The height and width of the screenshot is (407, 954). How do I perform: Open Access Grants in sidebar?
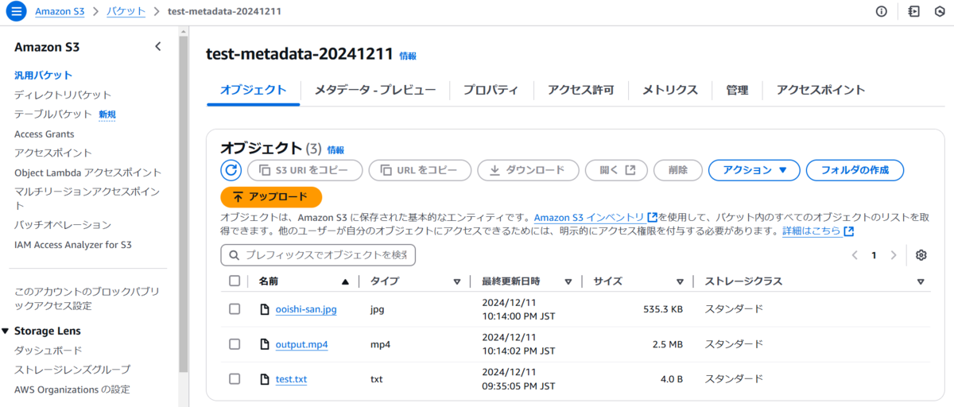[45, 134]
